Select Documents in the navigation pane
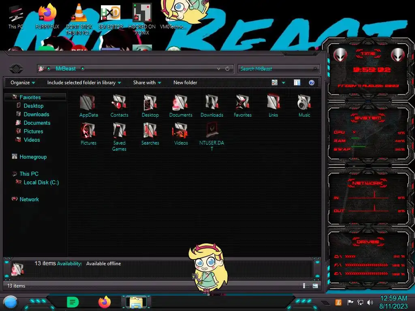The width and height of the screenshot is (415, 311). click(37, 123)
